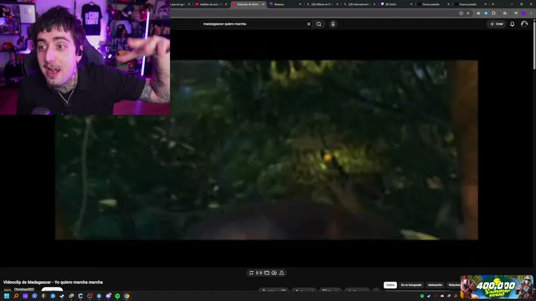
Task: Open Spotify from the taskbar
Action: pos(117,296)
